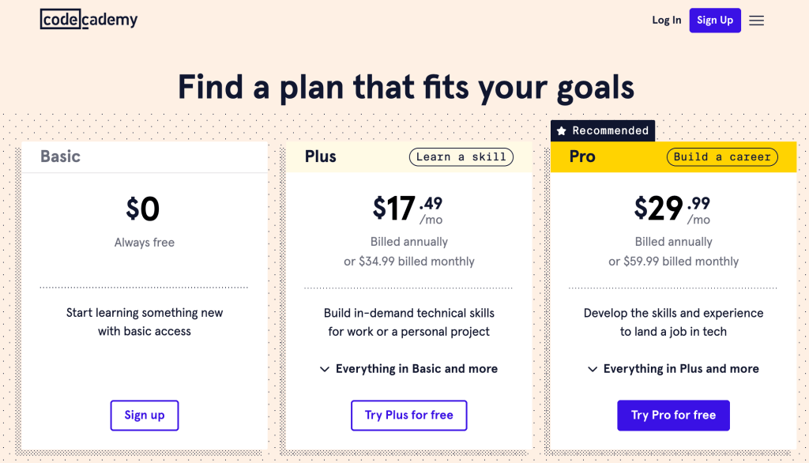
Task: Select the yellow Pro plan header
Action: click(673, 157)
